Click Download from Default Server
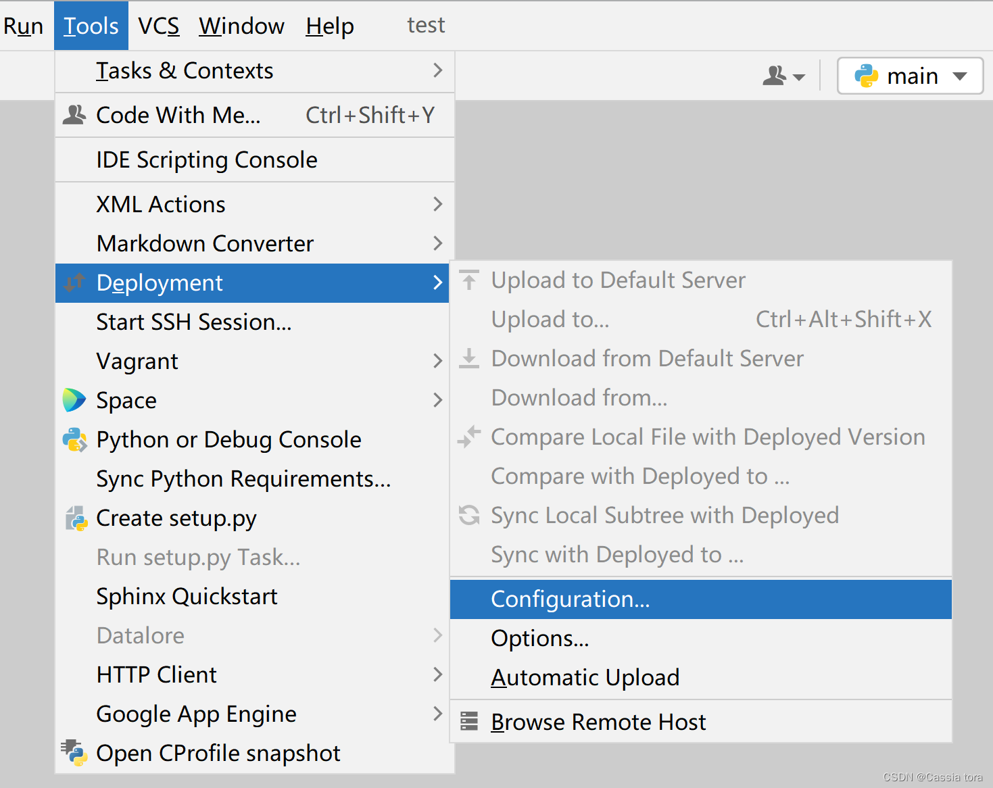This screenshot has width=993, height=788. pyautogui.click(x=701, y=358)
